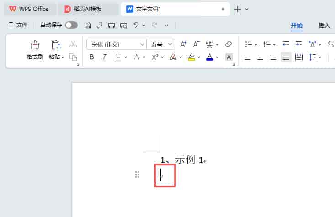Toggle Underline formatting
Screen dimensions: 335x217
coord(118,57)
